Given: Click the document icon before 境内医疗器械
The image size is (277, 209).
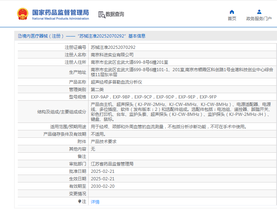Looking at the screenshot, I should 20,36.
